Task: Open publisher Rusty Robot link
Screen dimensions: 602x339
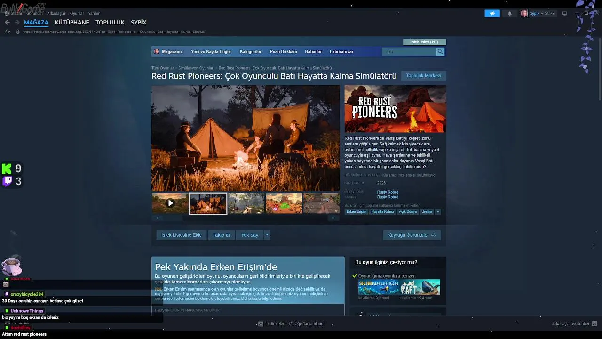Action: tap(388, 197)
